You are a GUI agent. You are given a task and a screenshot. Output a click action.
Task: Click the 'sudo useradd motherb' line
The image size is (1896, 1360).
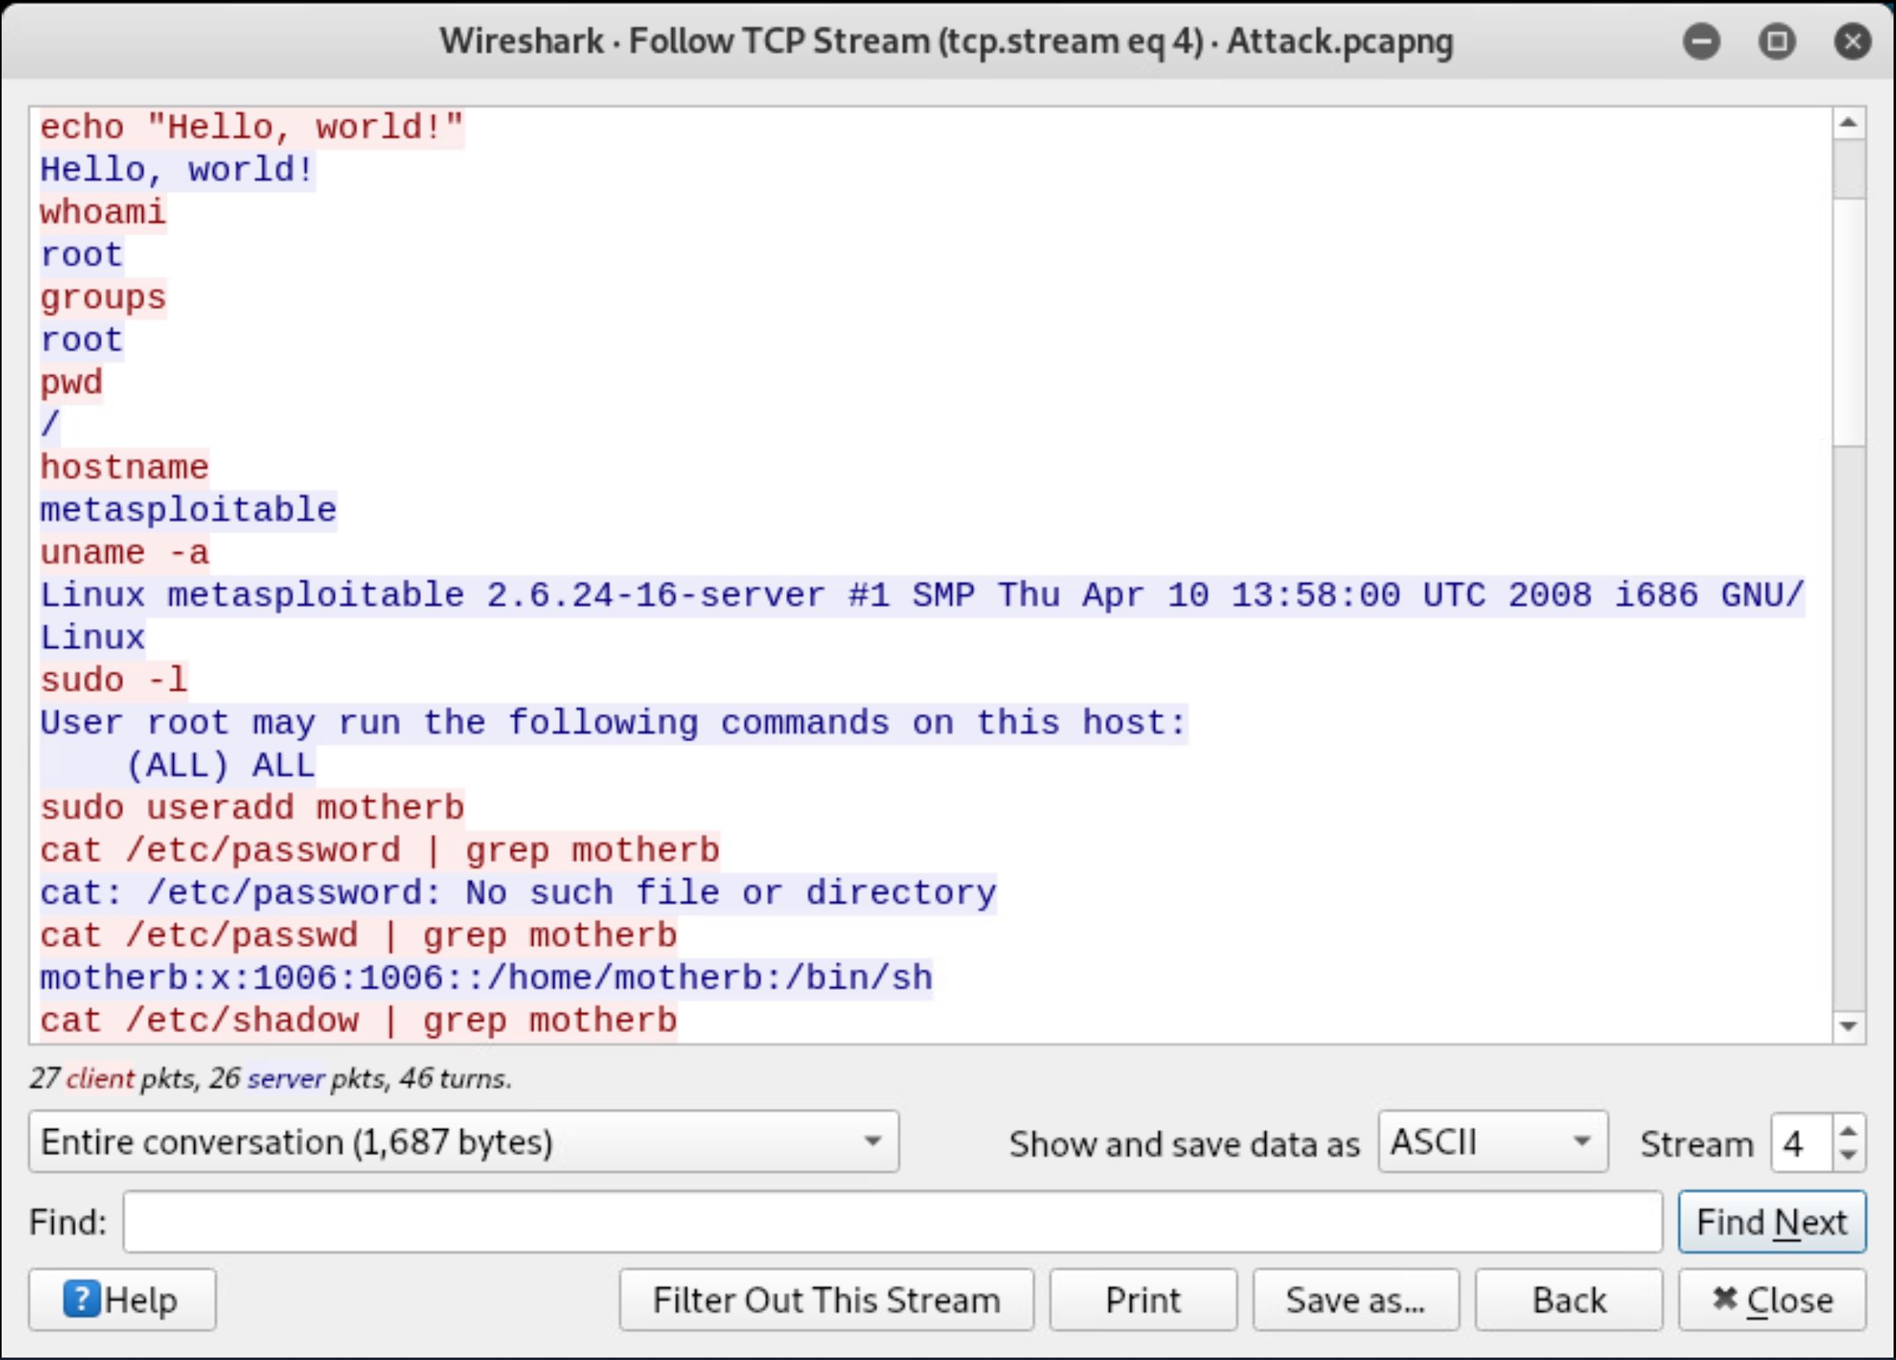coord(251,808)
